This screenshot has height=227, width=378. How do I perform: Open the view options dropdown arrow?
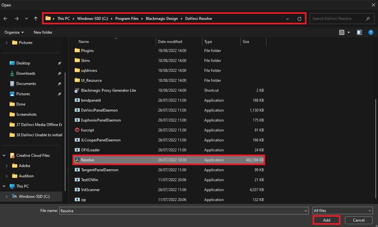tap(349, 32)
